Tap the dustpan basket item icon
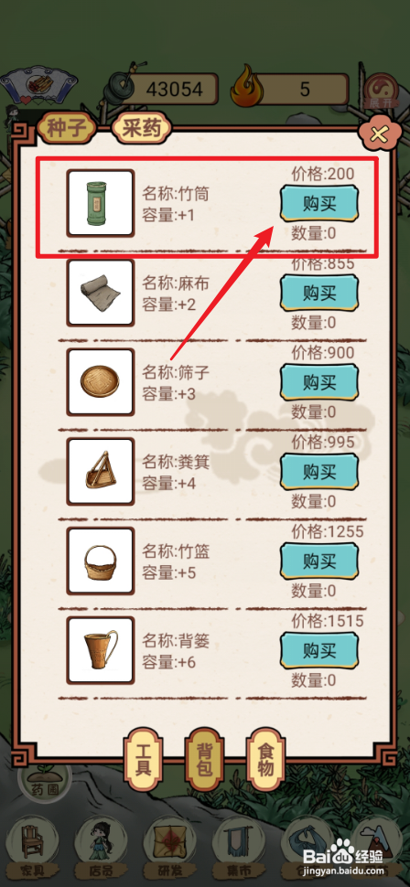This screenshot has height=887, width=410. tap(101, 471)
